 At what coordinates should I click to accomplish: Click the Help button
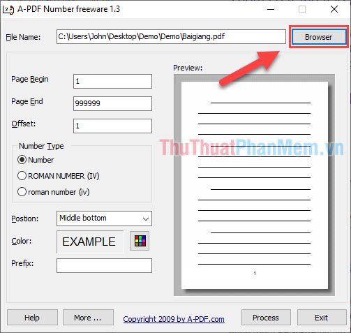[x=32, y=318]
